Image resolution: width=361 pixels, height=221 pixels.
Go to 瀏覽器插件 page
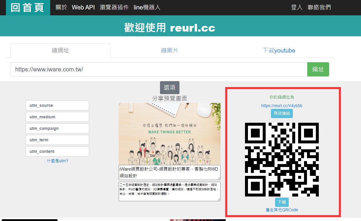tap(114, 7)
